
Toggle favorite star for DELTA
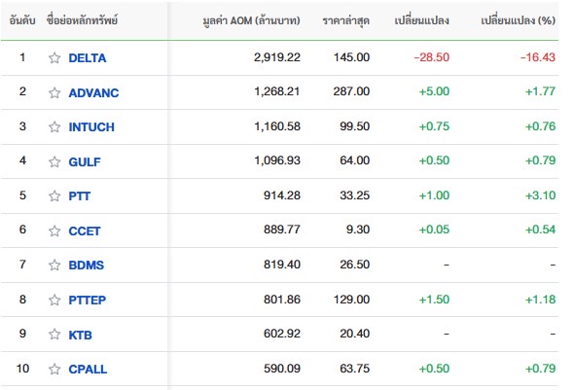[x=54, y=57]
